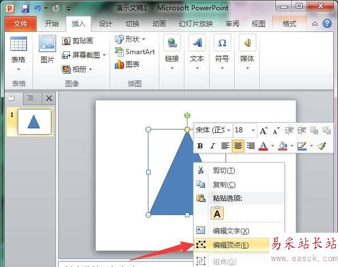
Task: Click the Redo icon in title bar
Action: click(x=56, y=9)
